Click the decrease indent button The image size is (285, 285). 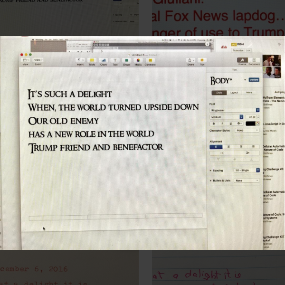pyautogui.click(x=222, y=153)
